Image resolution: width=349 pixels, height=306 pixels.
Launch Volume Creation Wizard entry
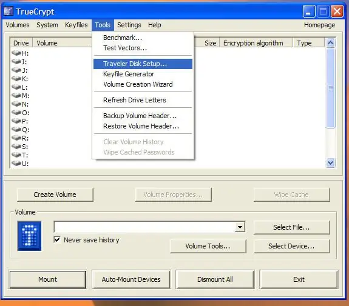coord(143,84)
